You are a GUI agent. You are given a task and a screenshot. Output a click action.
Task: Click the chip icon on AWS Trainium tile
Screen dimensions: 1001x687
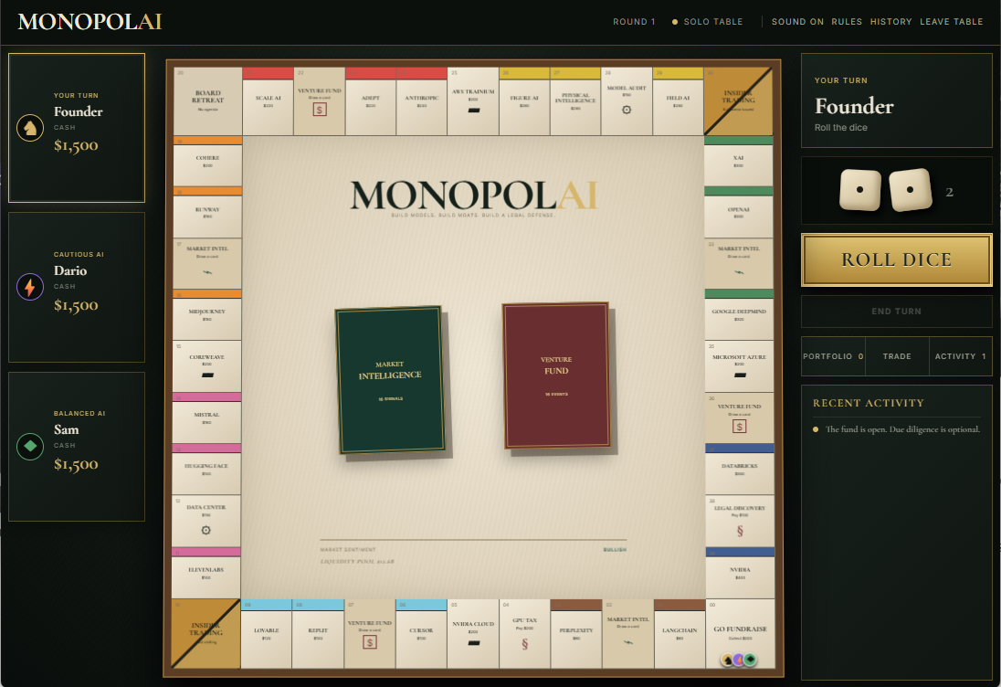coord(473,111)
